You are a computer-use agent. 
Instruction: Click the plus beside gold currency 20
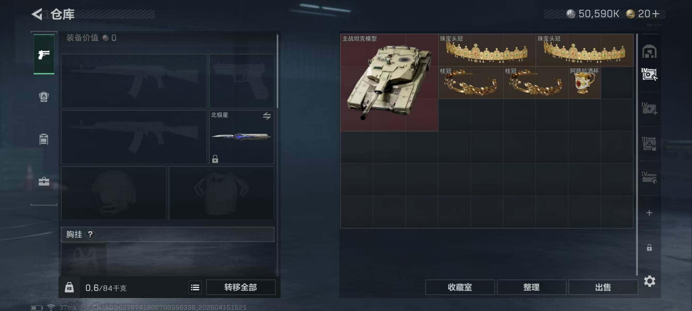(x=655, y=14)
